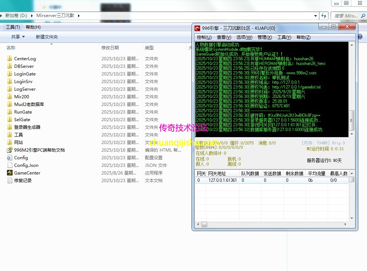Launch the GameCenter application
The width and height of the screenshot is (367, 271).
tap(27, 173)
